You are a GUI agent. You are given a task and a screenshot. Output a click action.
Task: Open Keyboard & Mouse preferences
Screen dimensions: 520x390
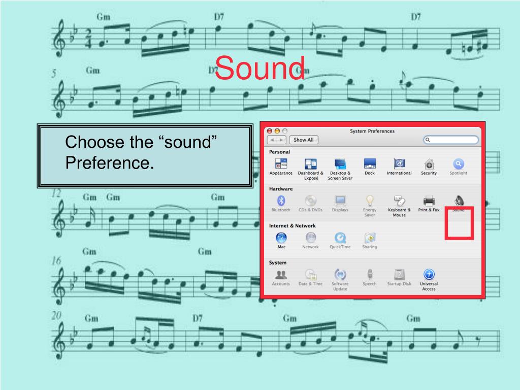coord(399,201)
